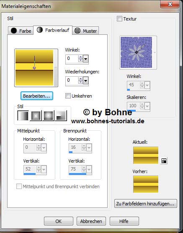
Task: Check Mittelpunkt und Brennpunkt verbinden
Action: point(19,186)
